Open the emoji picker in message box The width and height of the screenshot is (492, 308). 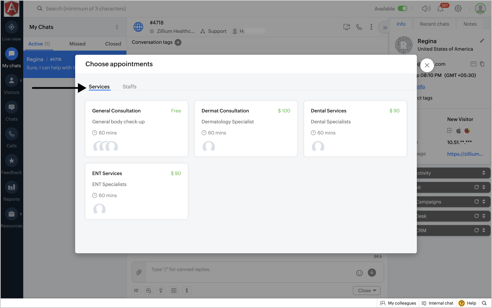pos(359,273)
